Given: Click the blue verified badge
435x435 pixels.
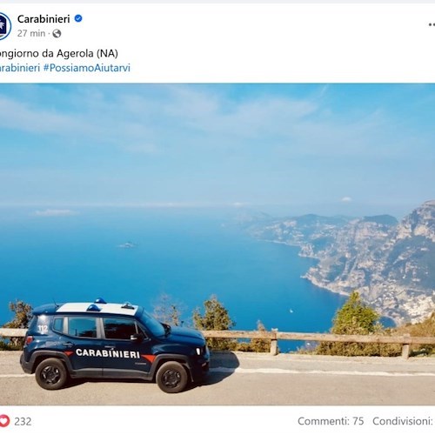Looking at the screenshot, I should click(78, 18).
